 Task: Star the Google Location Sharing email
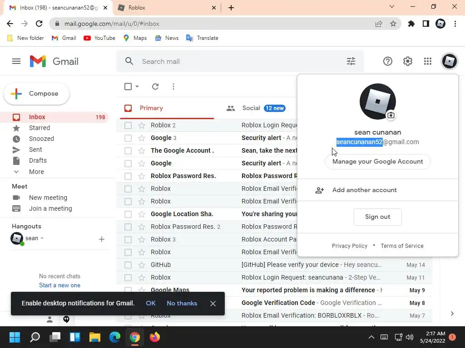(142, 214)
